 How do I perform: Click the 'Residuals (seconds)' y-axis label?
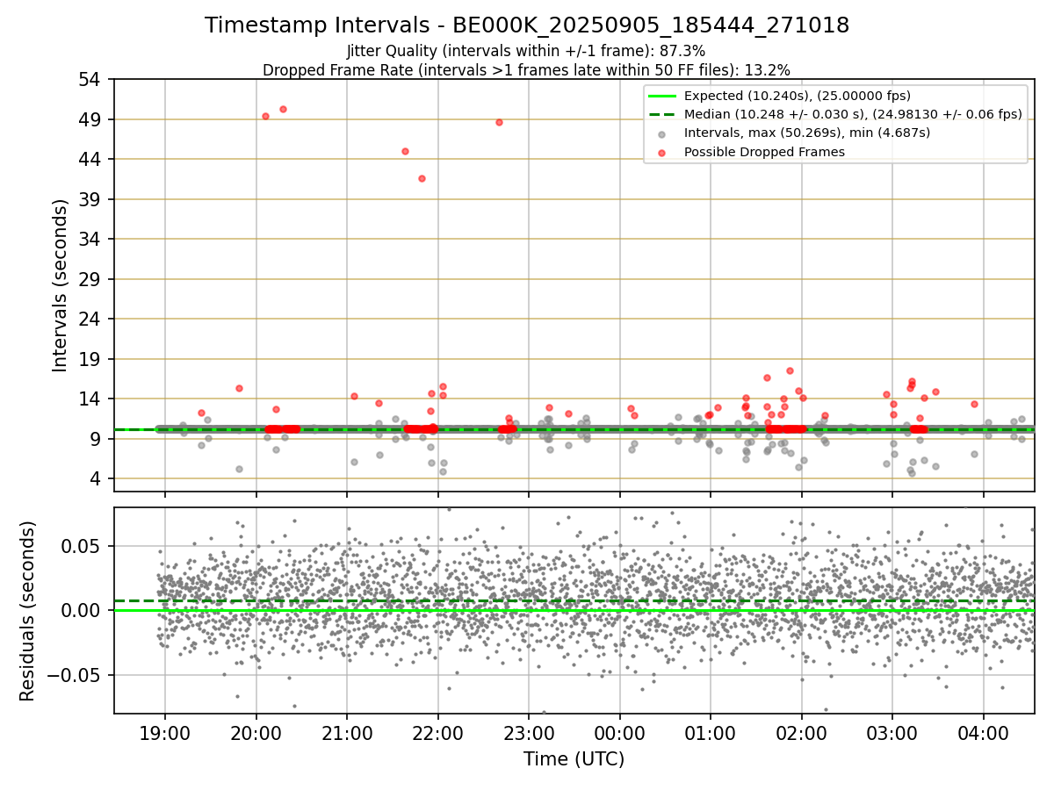click(27, 611)
